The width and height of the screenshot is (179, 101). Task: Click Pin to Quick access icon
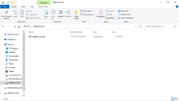click(x=6, y=12)
